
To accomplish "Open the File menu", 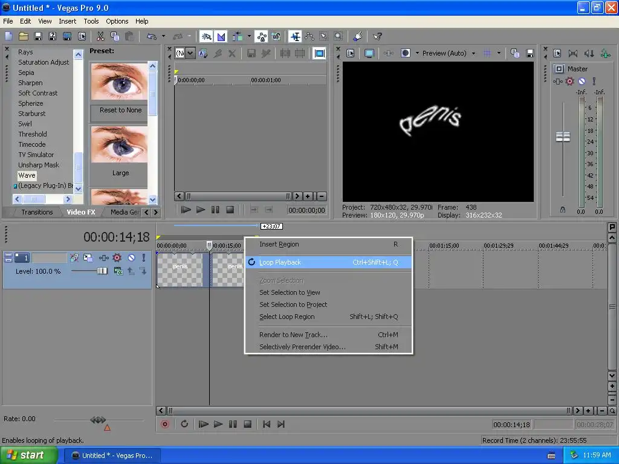I will pos(8,21).
